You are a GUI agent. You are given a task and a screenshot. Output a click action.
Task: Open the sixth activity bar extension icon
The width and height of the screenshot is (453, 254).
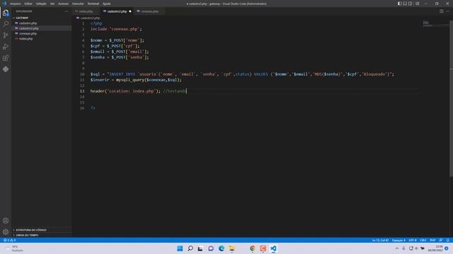pos(6,69)
